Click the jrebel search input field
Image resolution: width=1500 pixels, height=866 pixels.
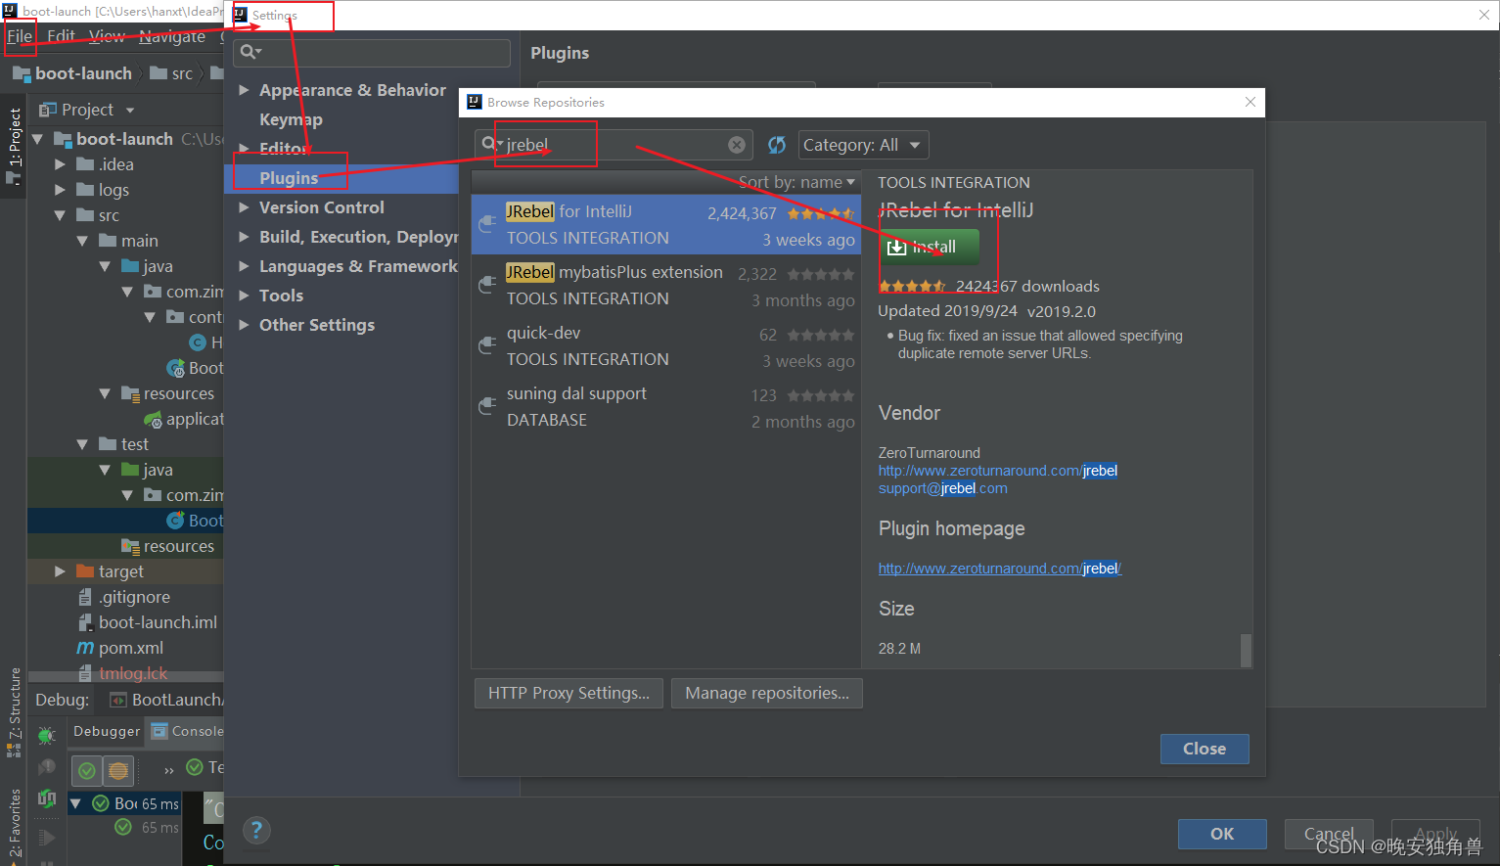[x=614, y=145]
